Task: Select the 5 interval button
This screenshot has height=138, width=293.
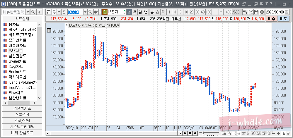Action: [180, 12]
